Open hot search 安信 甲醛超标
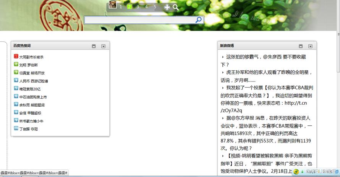Screen dimensions: 340x177 coord(30,113)
